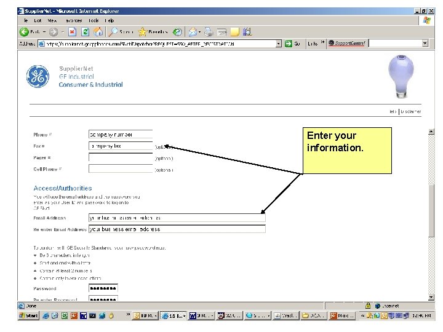Viewport: 443px width, 332px height.
Task: Click the Links toolbar label
Action: (313, 44)
